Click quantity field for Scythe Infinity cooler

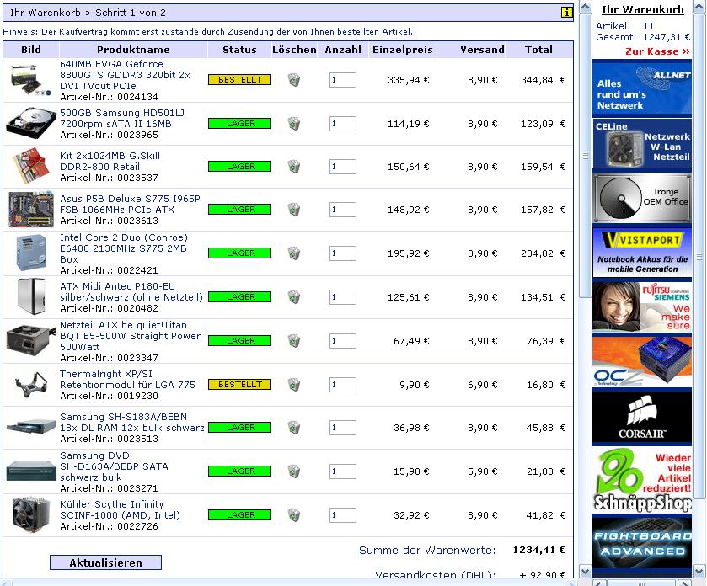343,514
